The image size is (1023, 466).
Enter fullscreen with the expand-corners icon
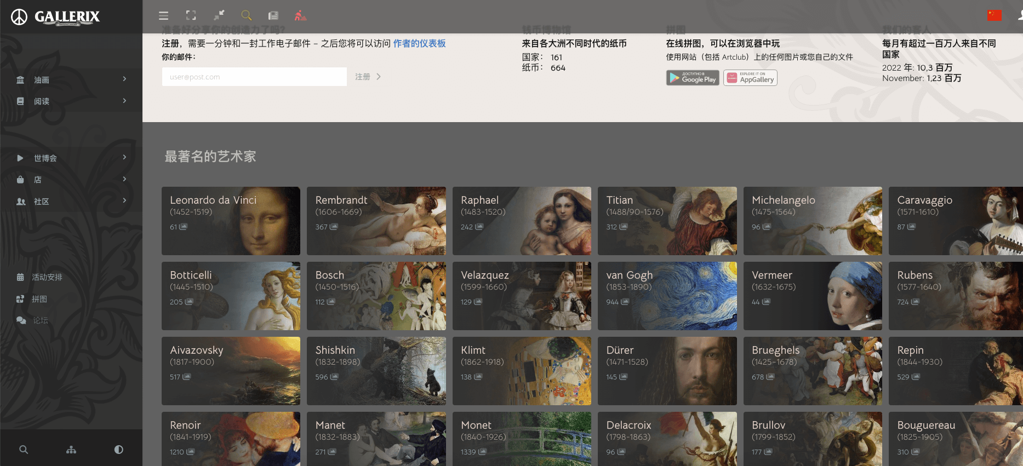191,15
